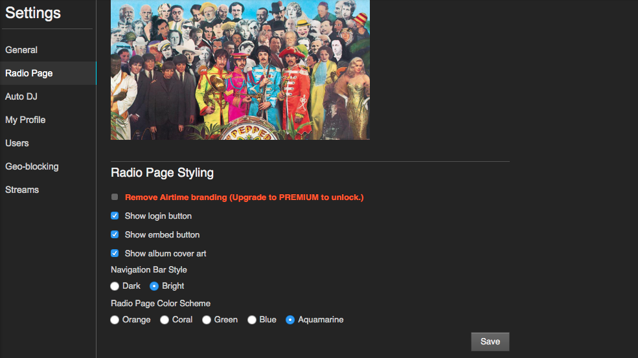
Task: Click the album cover image
Action: pos(240,70)
